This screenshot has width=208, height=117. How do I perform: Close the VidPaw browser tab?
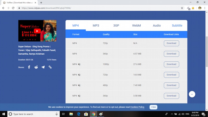click(35, 3)
